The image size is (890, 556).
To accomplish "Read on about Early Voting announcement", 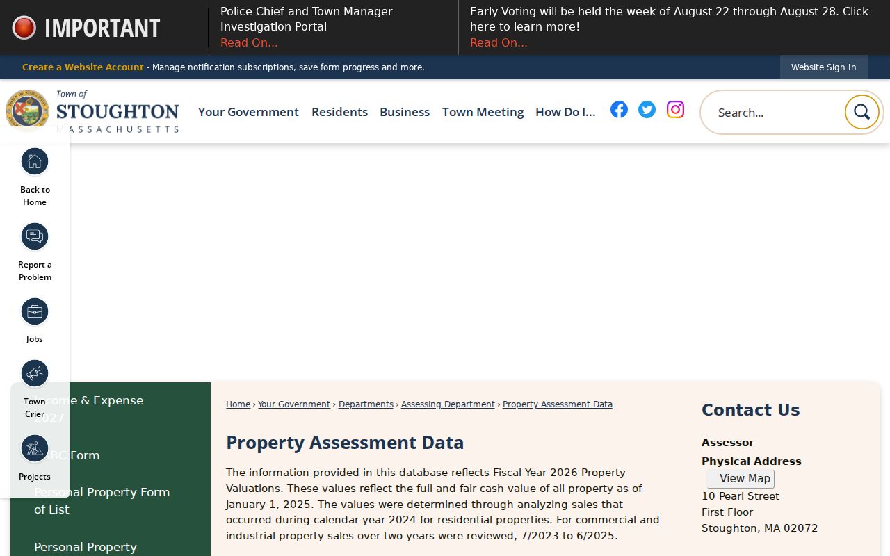I will (499, 43).
